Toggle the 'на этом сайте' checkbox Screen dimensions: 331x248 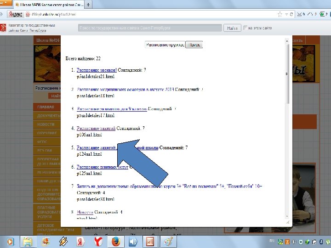pyautogui.click(x=245, y=28)
